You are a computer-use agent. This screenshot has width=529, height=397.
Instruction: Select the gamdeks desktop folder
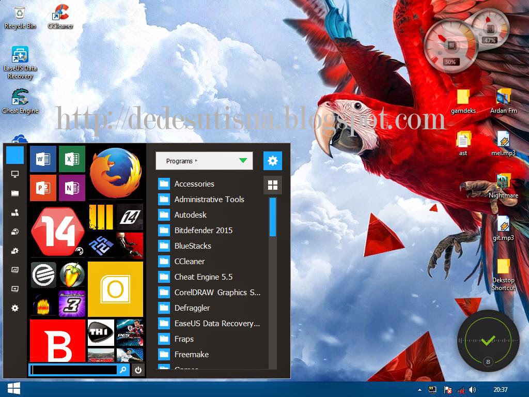[463, 101]
